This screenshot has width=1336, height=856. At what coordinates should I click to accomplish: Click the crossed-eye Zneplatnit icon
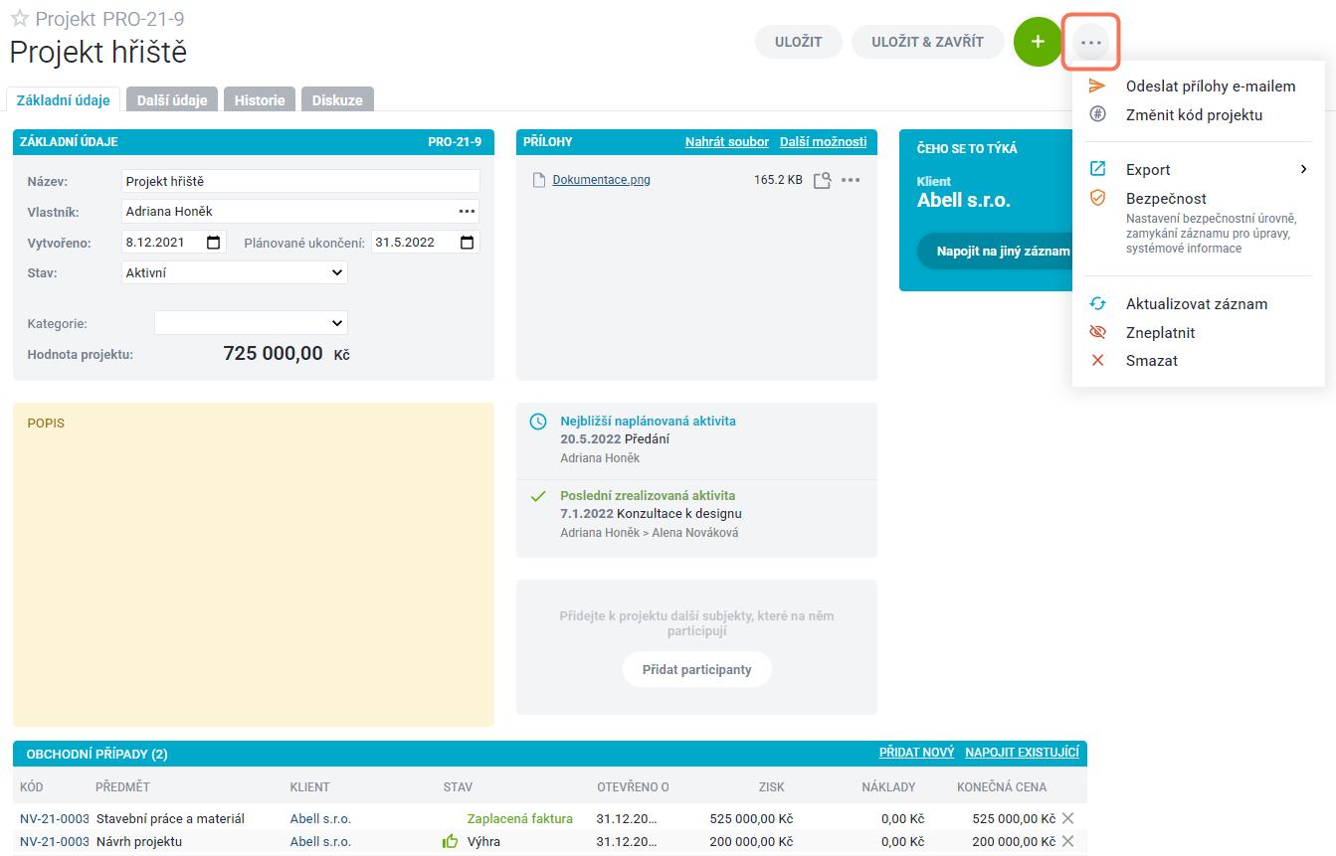point(1097,332)
